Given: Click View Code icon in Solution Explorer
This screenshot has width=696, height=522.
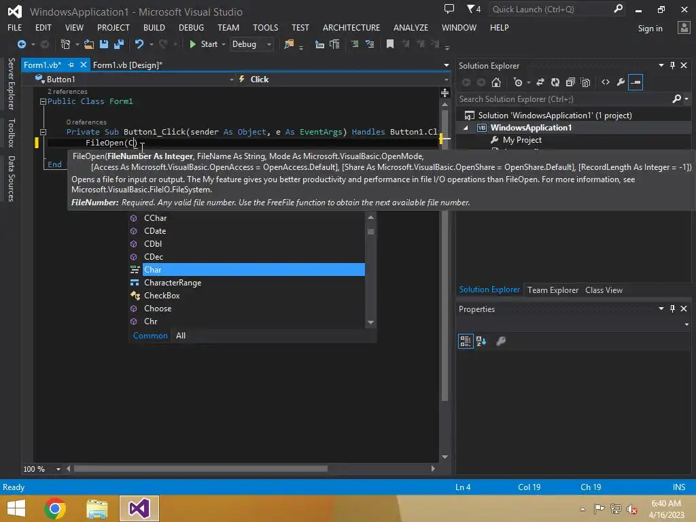Looking at the screenshot, I should pyautogui.click(x=606, y=82).
